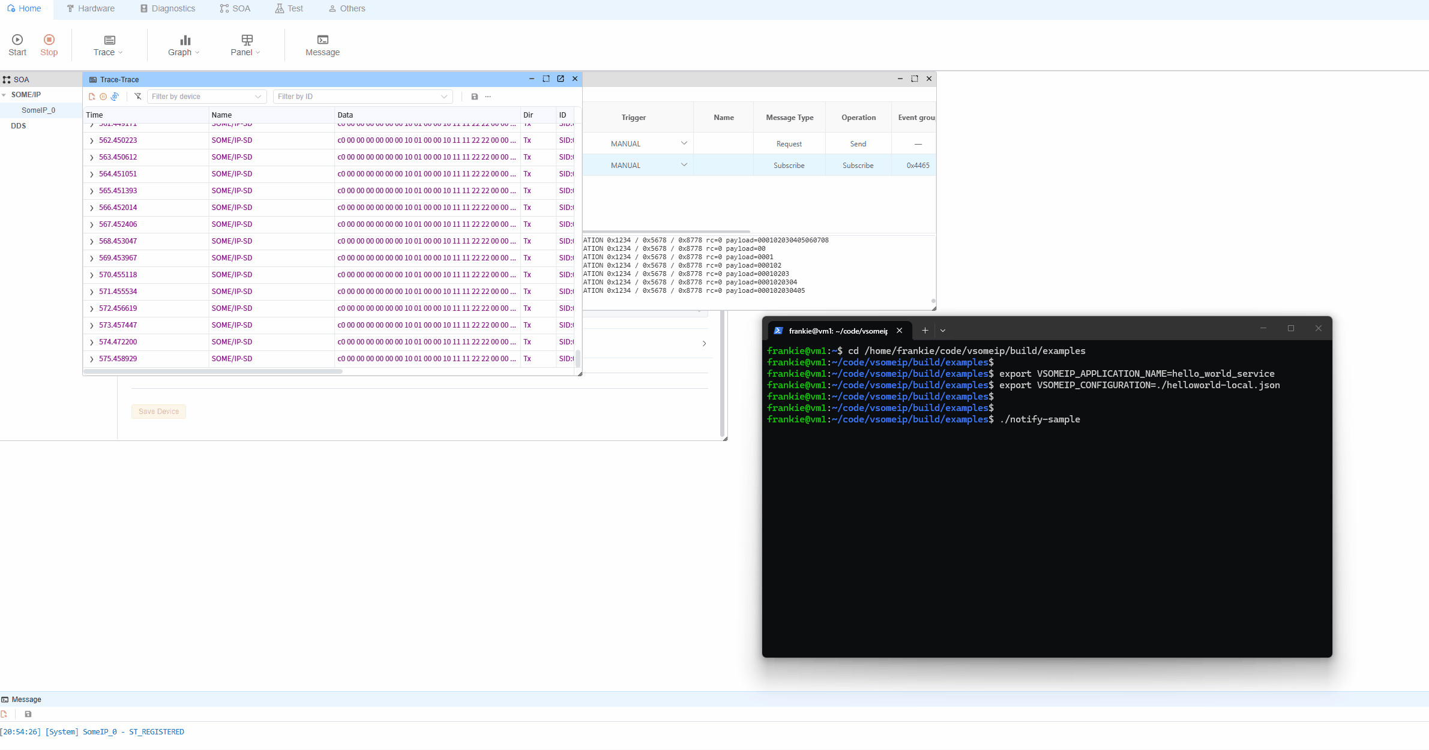Save trace data using the save icon
Viewport: 1429px width, 750px height.
[x=474, y=97]
